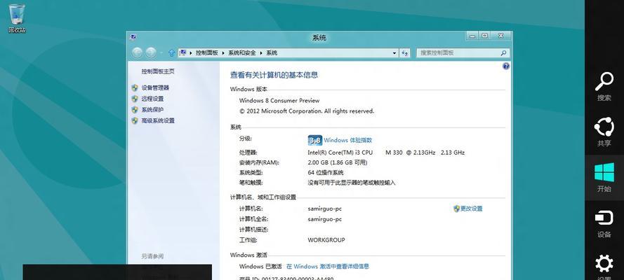
Task: Click the 没有可用于此显示器的笔或触控输入 text
Action: (352, 183)
